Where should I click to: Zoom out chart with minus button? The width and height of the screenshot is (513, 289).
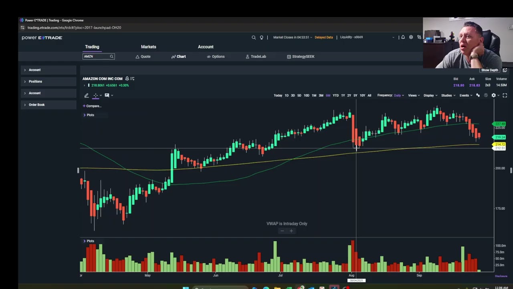click(282, 231)
